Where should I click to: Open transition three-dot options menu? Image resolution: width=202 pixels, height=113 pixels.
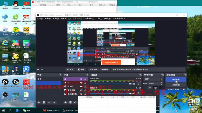click(161, 88)
